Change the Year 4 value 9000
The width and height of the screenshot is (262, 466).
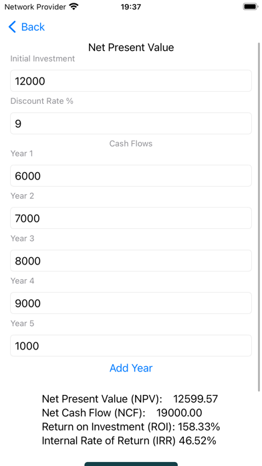pos(131,303)
